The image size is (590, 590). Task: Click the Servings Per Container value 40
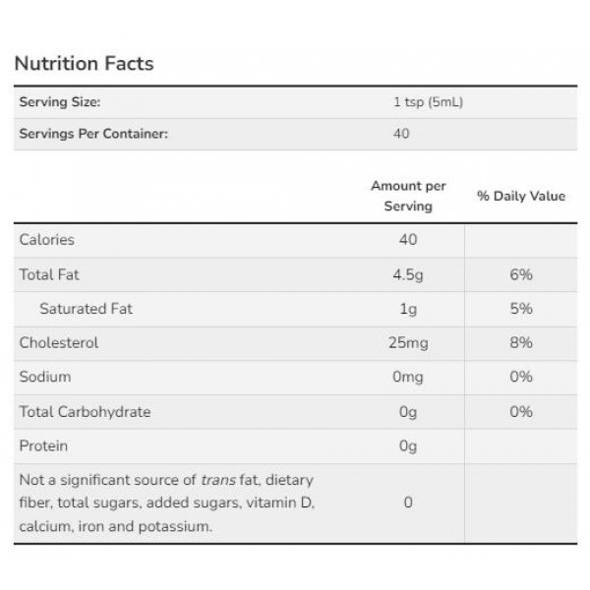coord(399,135)
